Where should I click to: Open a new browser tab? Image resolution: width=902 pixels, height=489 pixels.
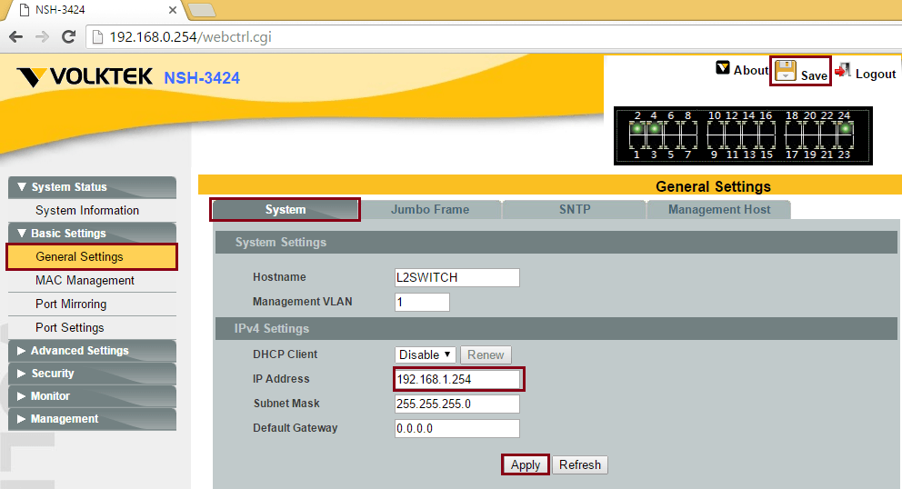(201, 10)
